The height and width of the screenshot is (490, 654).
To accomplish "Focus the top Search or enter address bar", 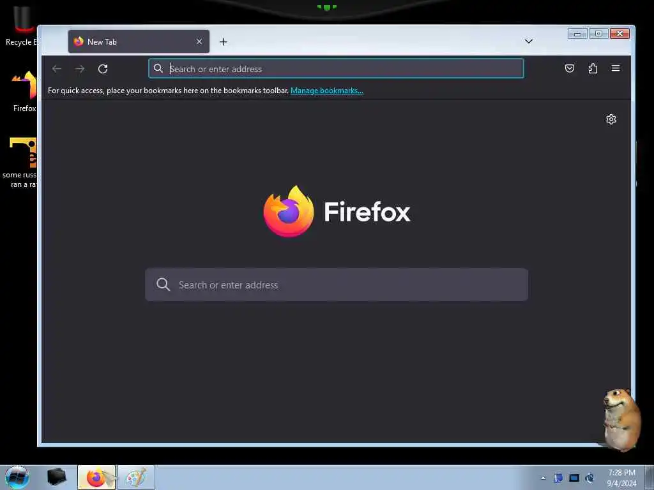I will coord(336,68).
